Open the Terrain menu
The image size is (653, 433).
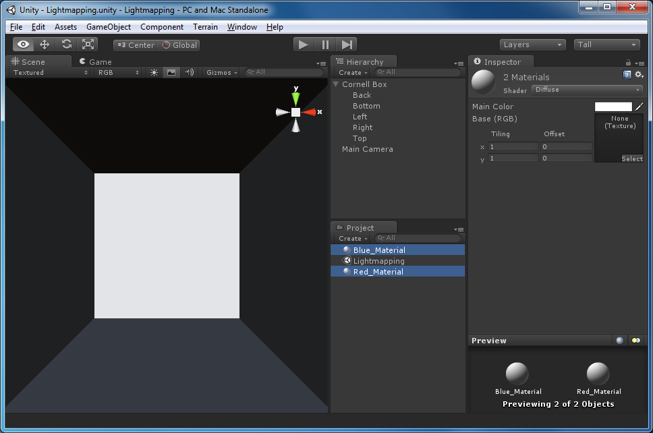pos(205,27)
